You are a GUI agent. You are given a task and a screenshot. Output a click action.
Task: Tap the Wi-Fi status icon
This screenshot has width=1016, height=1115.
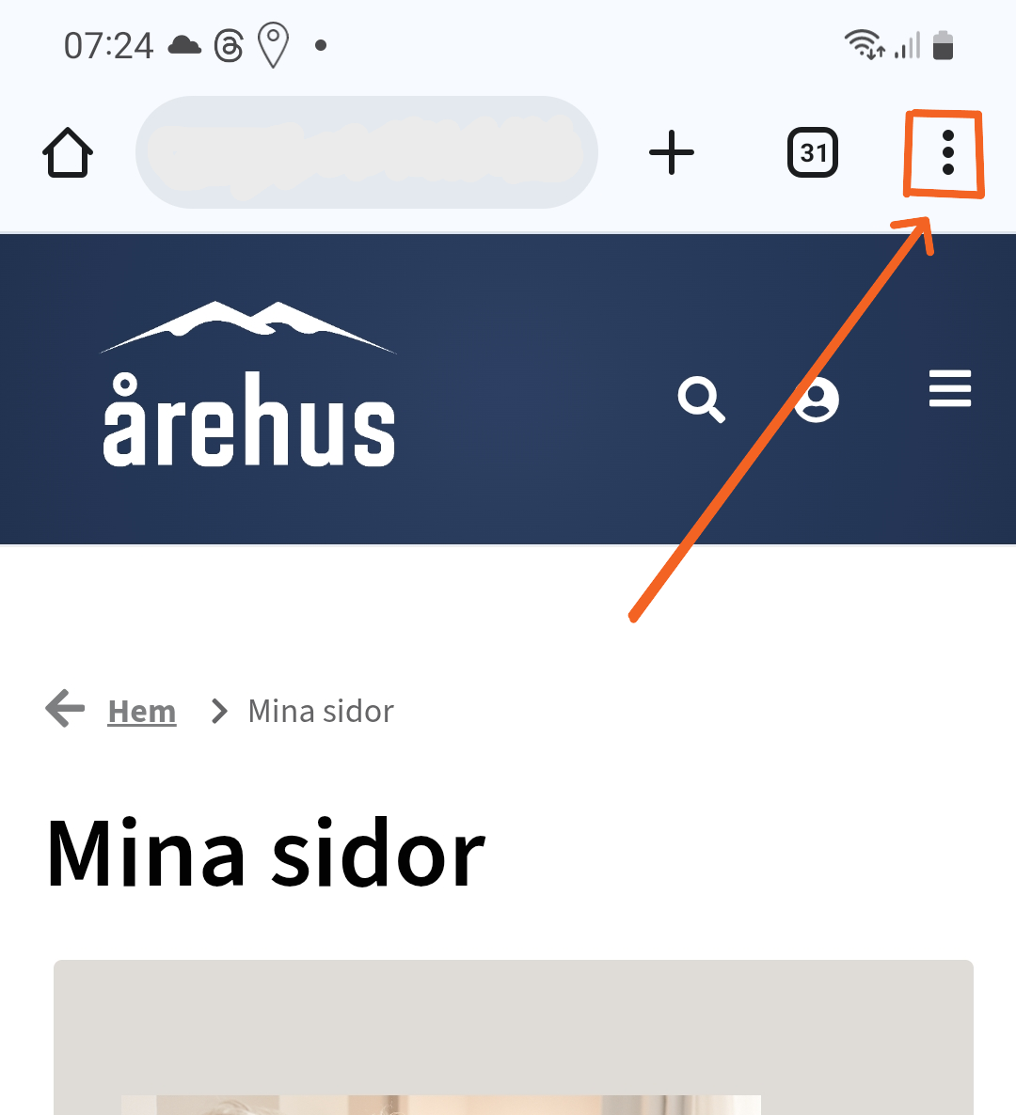coord(865,44)
